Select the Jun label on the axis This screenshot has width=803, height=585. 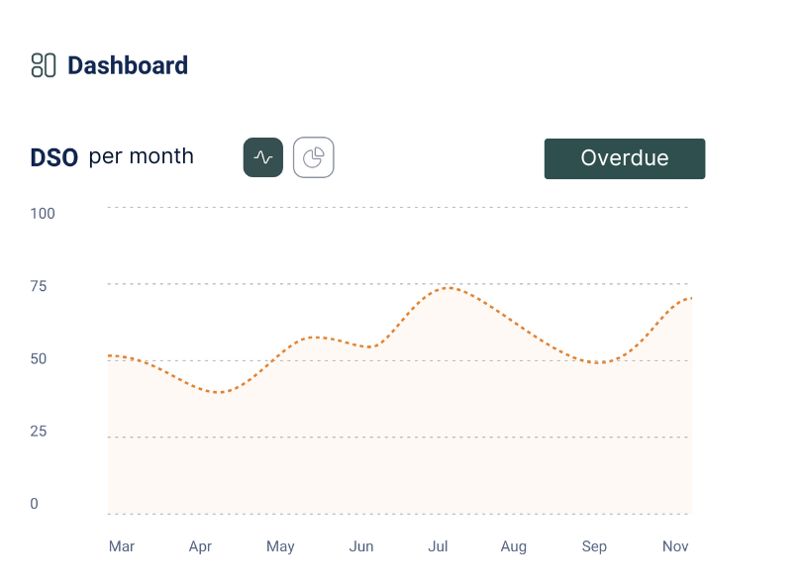coord(361,546)
